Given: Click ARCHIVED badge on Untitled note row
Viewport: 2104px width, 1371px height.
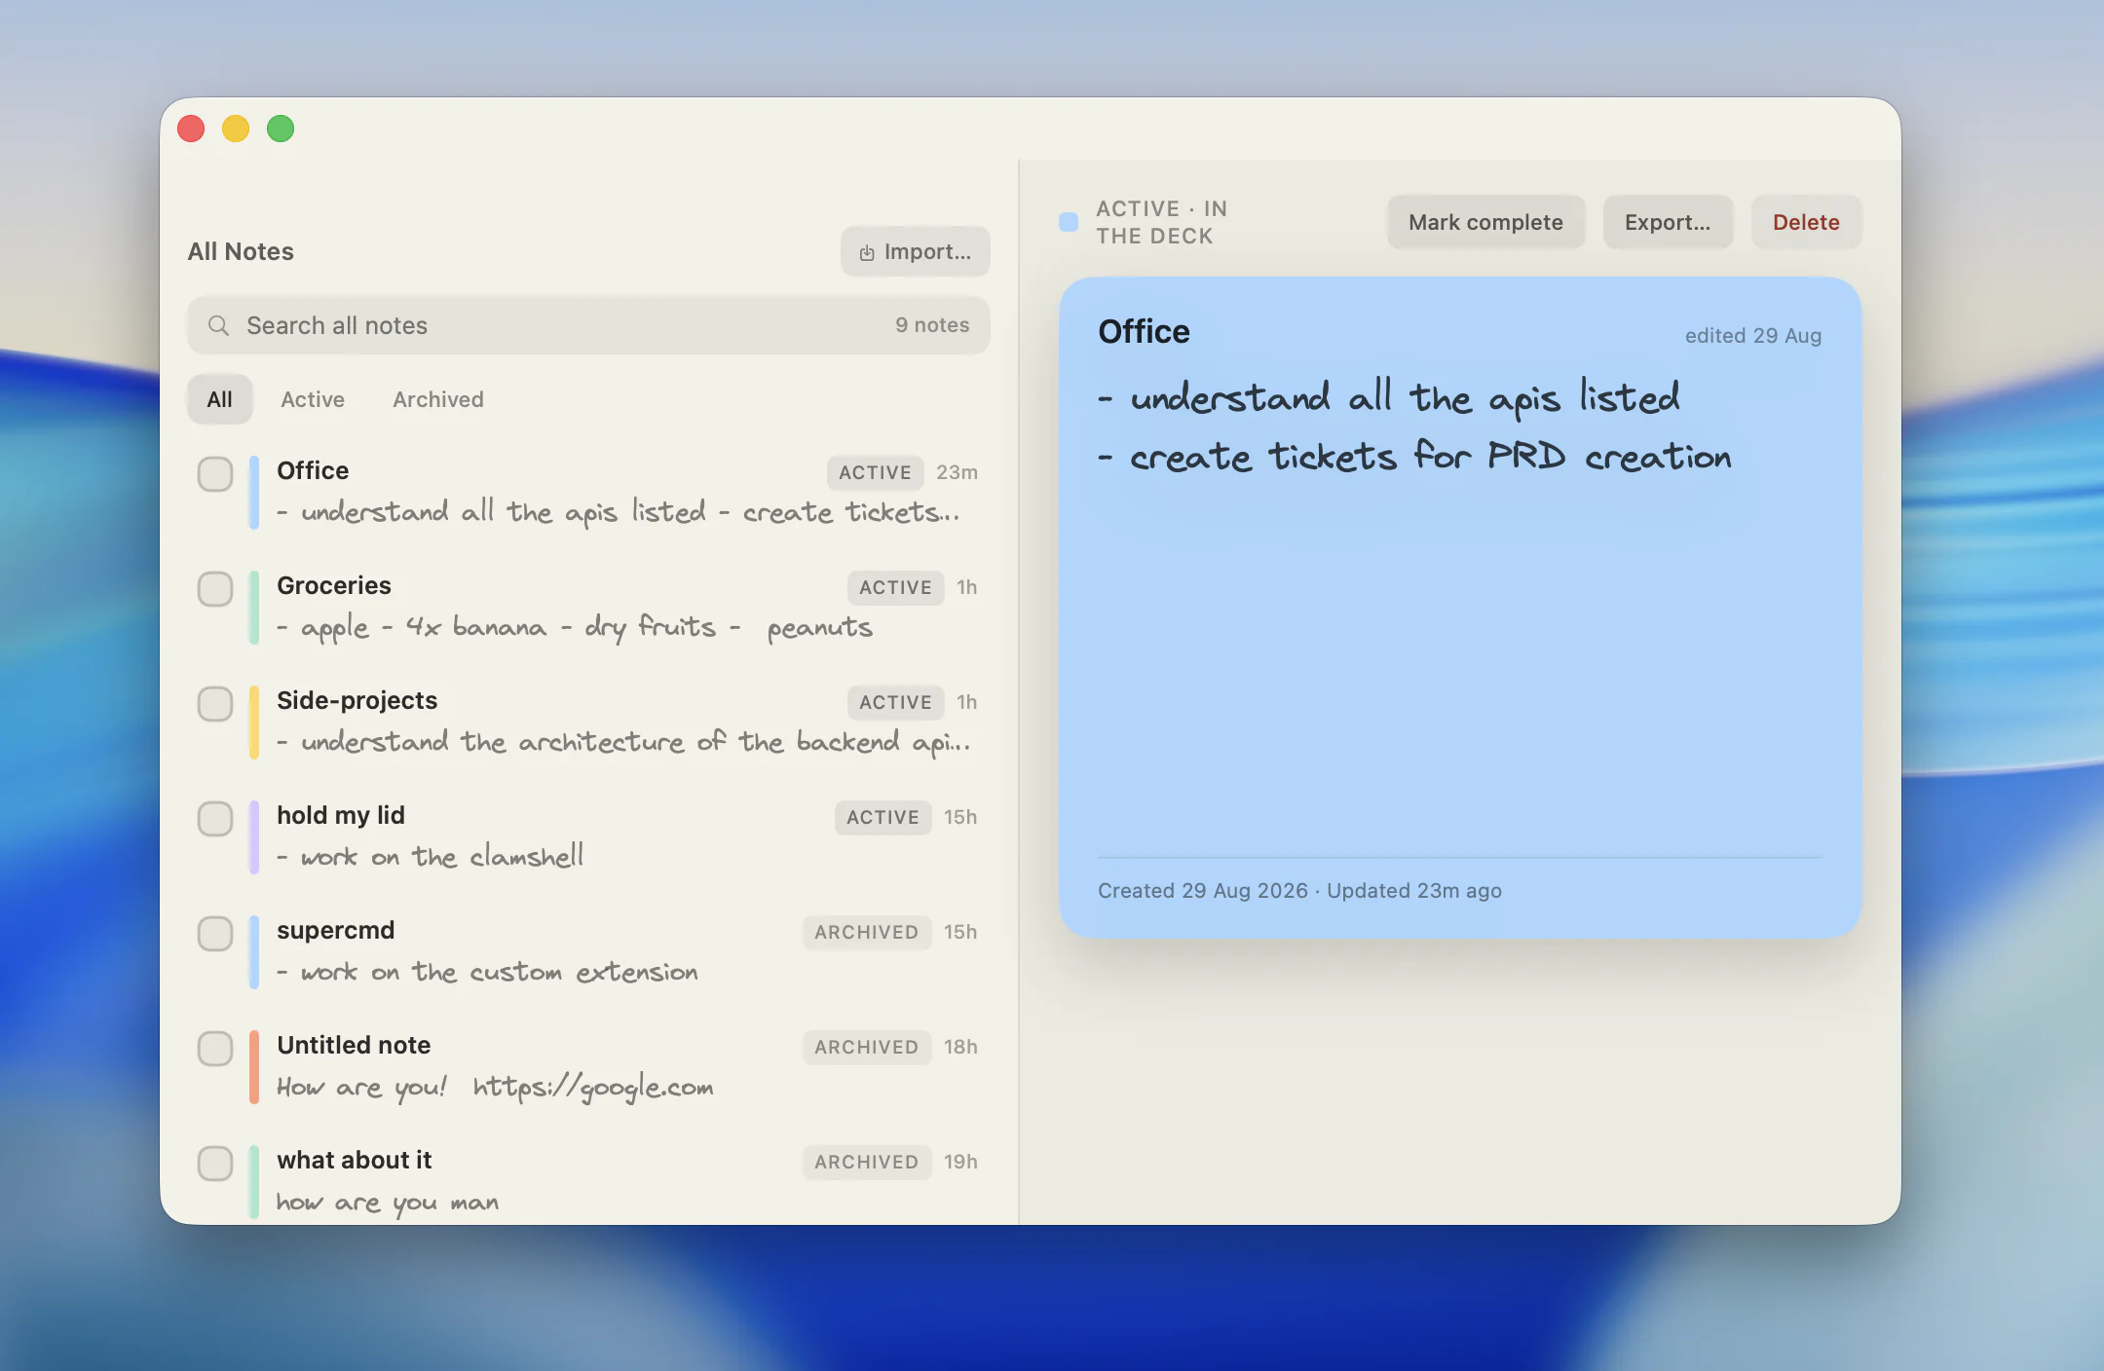Looking at the screenshot, I should tap(866, 1047).
